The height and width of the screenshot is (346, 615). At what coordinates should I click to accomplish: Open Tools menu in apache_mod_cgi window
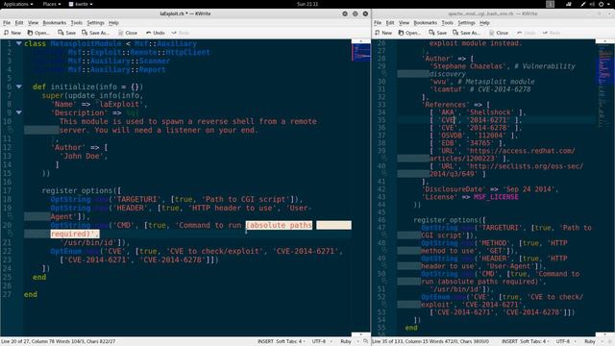tap(448, 23)
